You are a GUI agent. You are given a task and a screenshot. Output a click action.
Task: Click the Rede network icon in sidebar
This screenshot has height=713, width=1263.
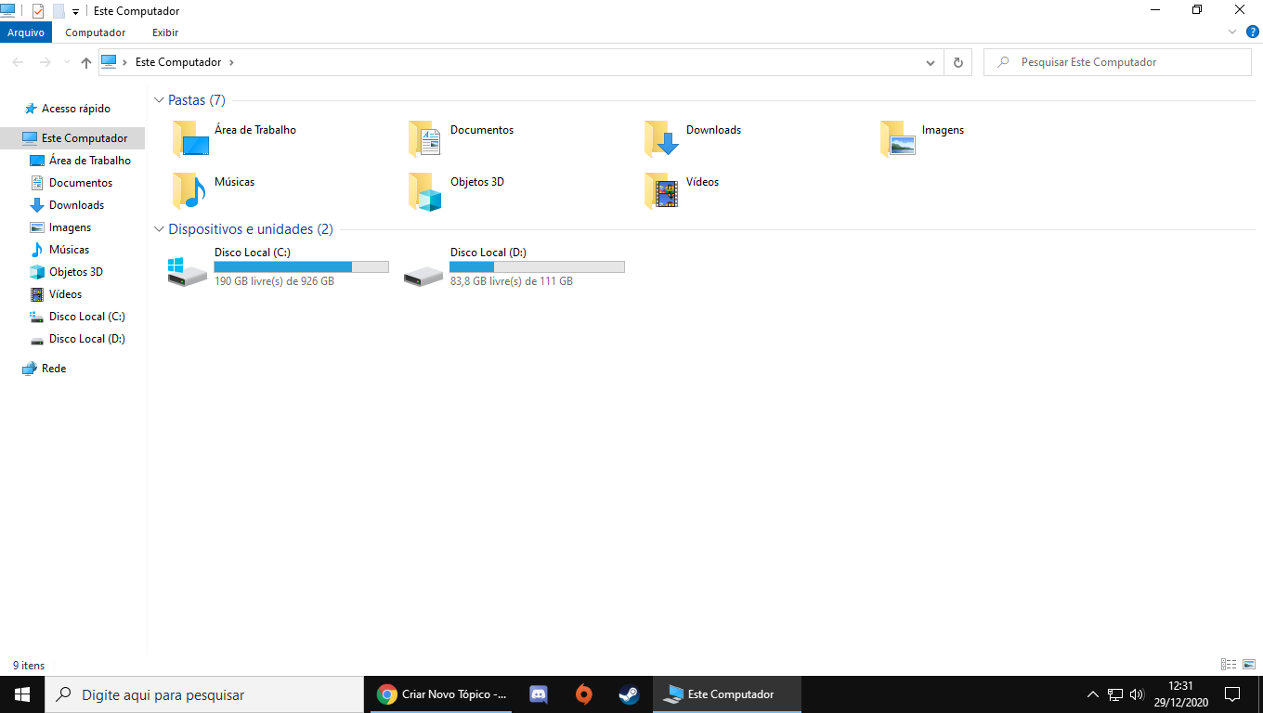point(30,369)
